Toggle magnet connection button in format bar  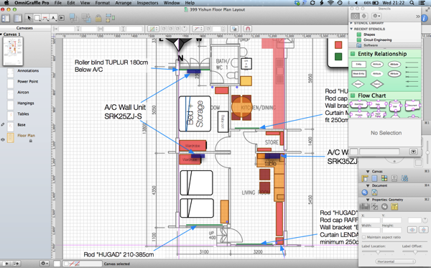point(248,29)
